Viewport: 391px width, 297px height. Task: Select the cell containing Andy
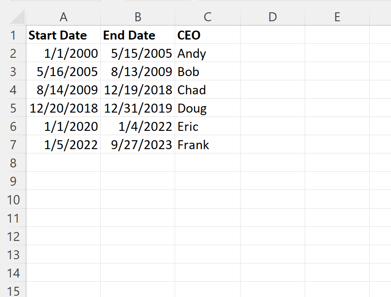click(x=207, y=54)
